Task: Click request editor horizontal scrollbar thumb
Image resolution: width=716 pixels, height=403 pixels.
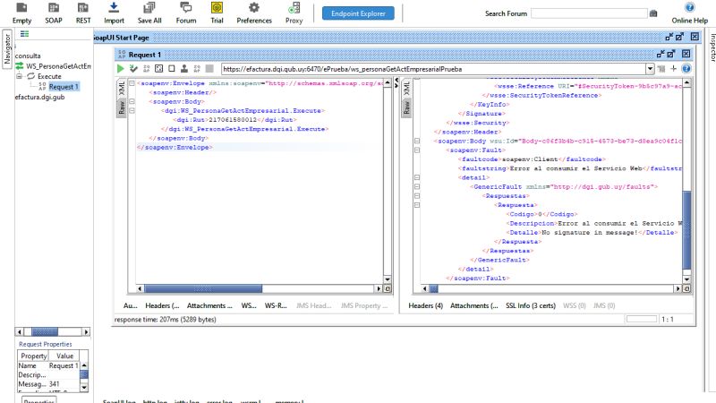Action: tap(203, 288)
